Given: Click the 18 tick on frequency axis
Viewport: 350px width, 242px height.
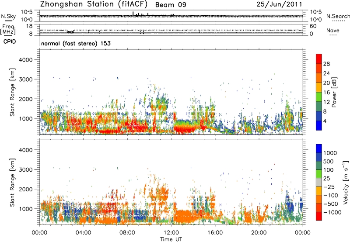Looking at the screenshot, I should [29, 26].
